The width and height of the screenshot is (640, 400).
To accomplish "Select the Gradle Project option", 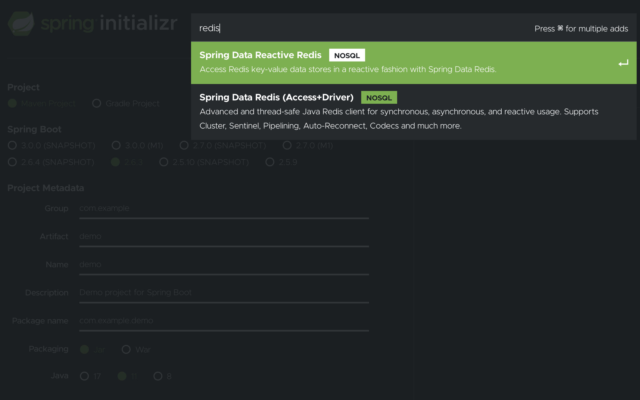I will 97,103.
